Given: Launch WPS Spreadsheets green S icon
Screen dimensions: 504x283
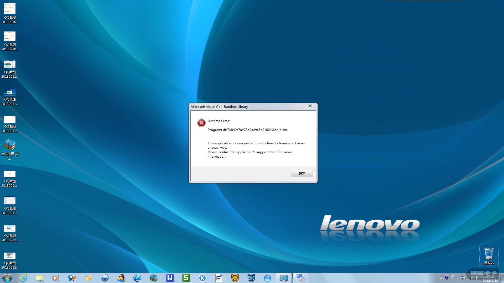Looking at the screenshot, I should [x=186, y=278].
